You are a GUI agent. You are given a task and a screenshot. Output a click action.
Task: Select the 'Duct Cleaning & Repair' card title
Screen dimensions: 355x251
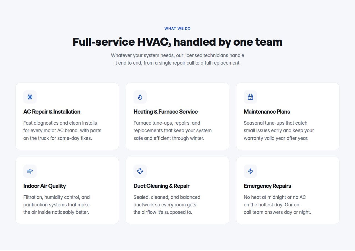[161, 186]
